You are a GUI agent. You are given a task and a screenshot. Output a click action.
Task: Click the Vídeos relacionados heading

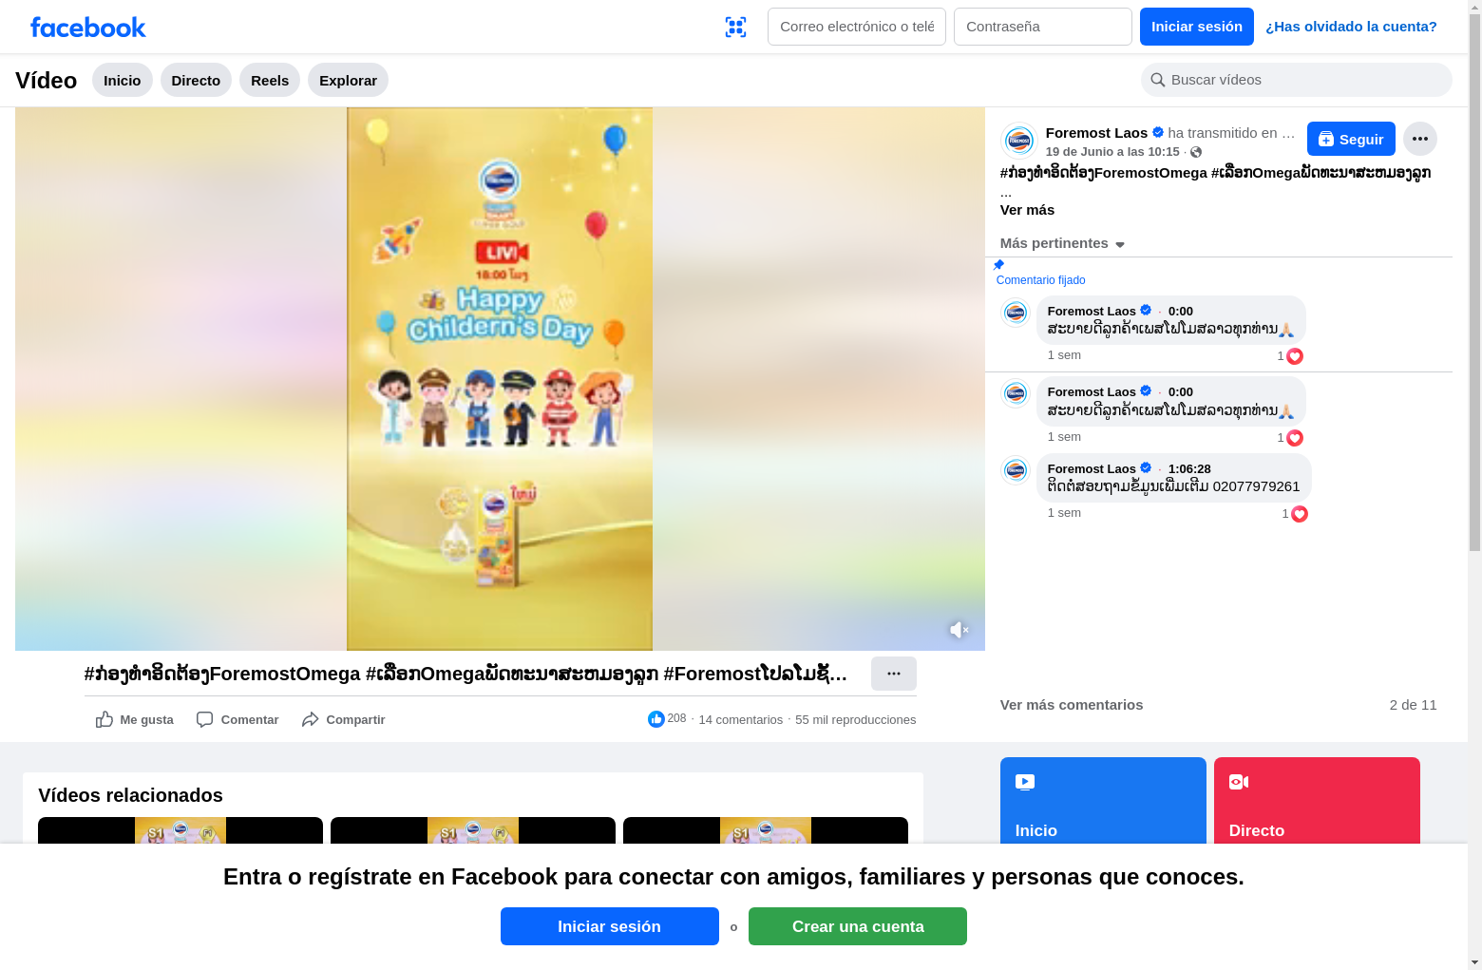click(x=130, y=795)
